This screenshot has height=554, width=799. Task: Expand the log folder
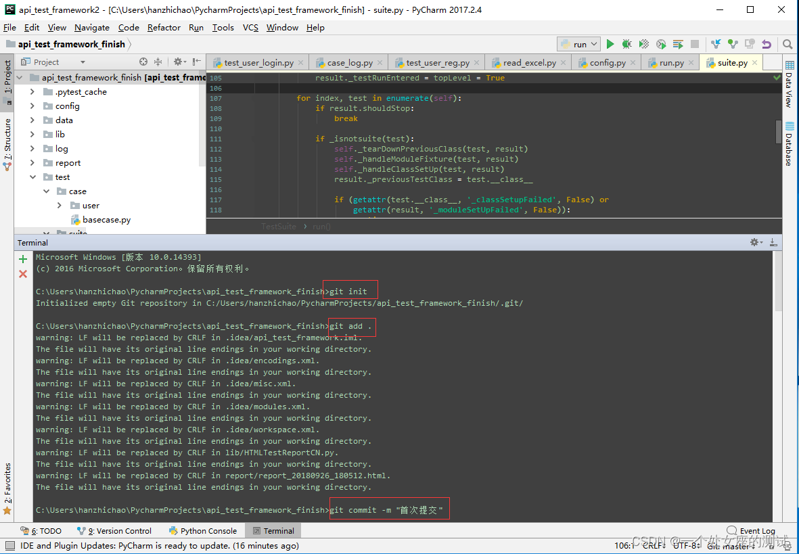tap(32, 149)
